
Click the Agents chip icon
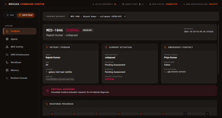7,39
